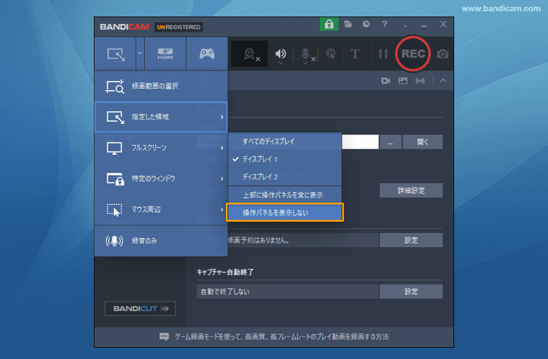The image size is (548, 359).
Task: Click the 録画範囲の選択 magnifier rectangle icon
Action: 115,86
